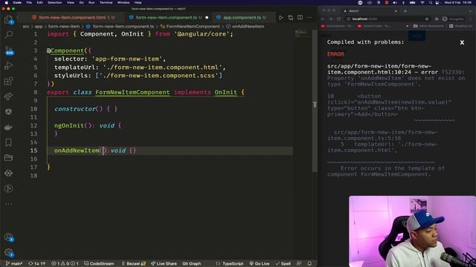The height and width of the screenshot is (267, 476).
Task: Open the Docker whale view in activity bar
Action: [x=8, y=127]
